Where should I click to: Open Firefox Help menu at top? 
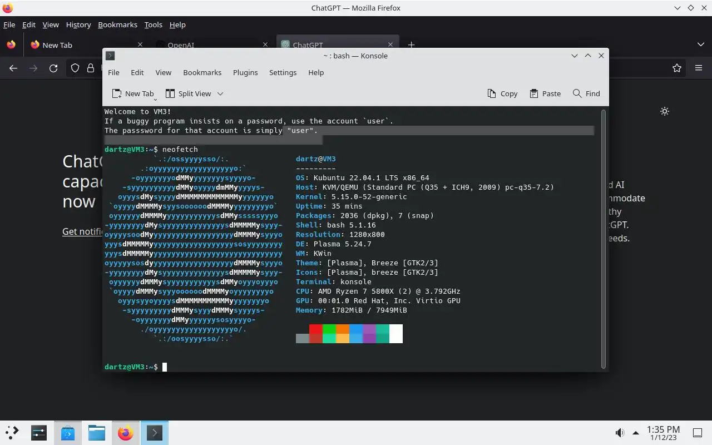click(177, 24)
